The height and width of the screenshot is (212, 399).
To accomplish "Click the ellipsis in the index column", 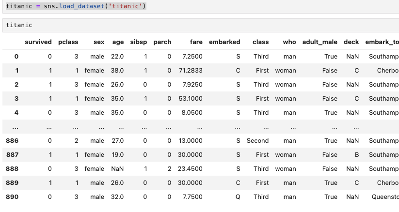I will tap(15, 127).
